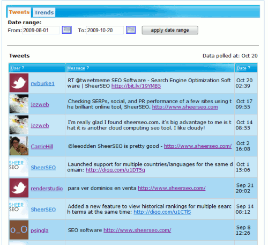
Task: Switch to the Trends tab
Action: click(x=44, y=12)
